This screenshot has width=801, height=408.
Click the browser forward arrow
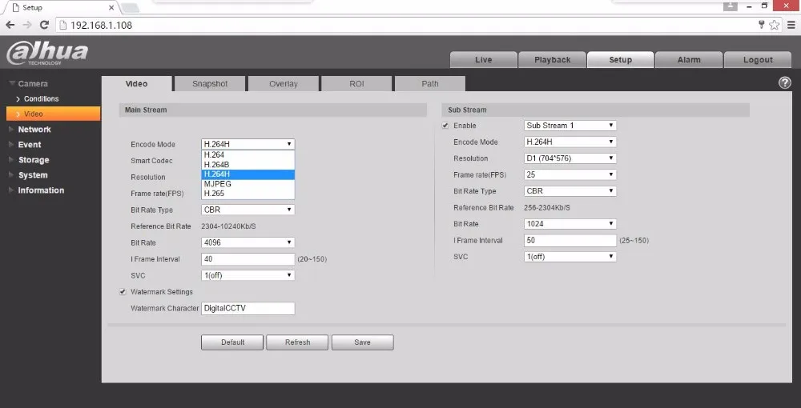click(x=27, y=25)
